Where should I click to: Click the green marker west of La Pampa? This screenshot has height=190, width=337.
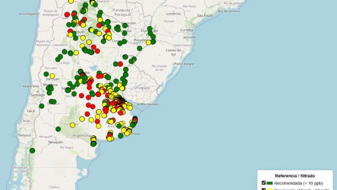(x=58, y=129)
